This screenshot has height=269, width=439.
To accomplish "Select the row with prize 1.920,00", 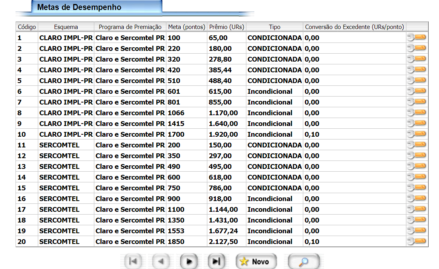I will click(x=223, y=134).
